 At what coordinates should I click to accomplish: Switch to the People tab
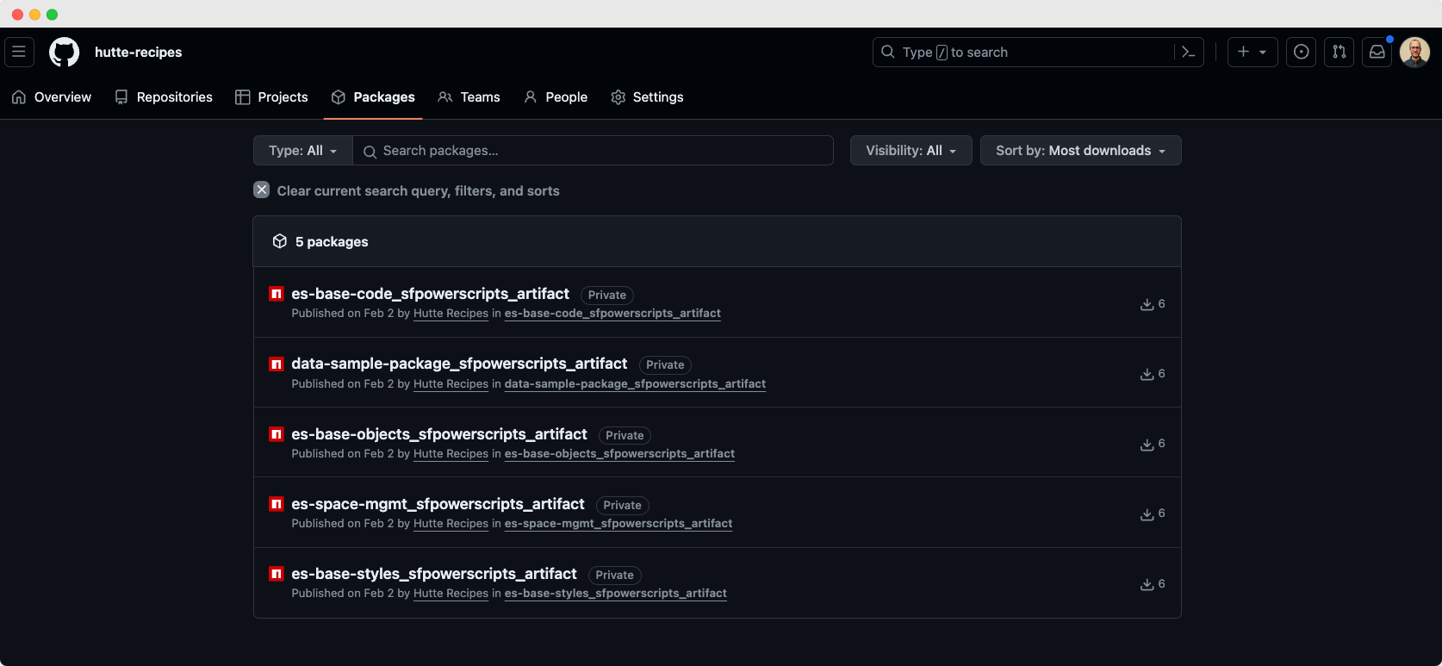(556, 97)
